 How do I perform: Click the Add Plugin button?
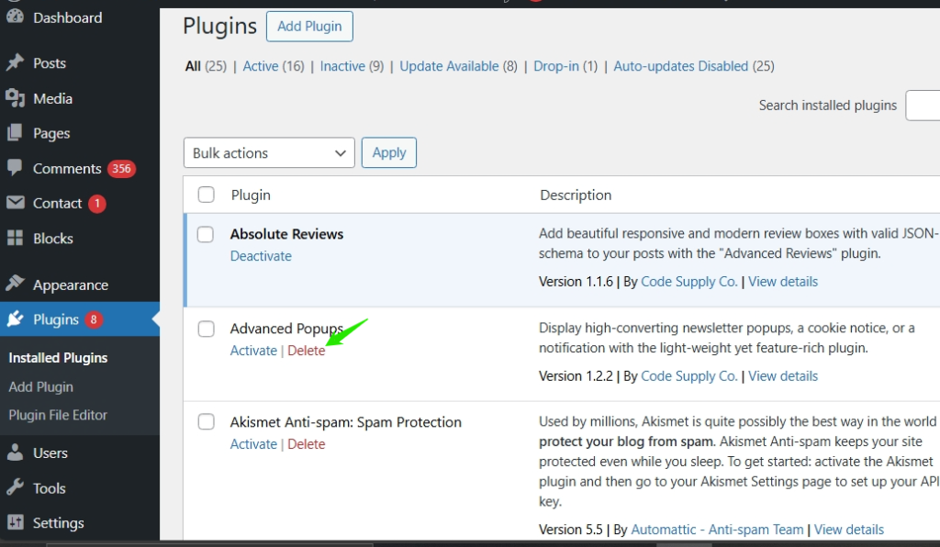tap(309, 27)
